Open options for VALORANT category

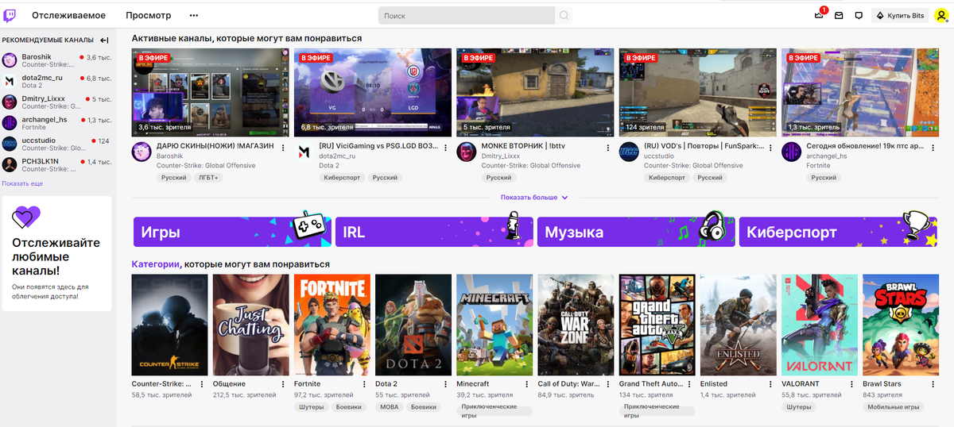pos(851,384)
